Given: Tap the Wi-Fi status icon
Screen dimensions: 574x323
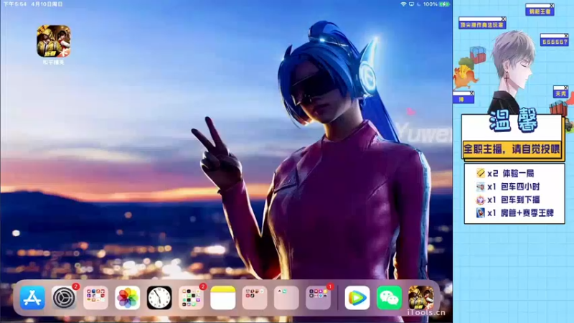Looking at the screenshot, I should [x=403, y=4].
